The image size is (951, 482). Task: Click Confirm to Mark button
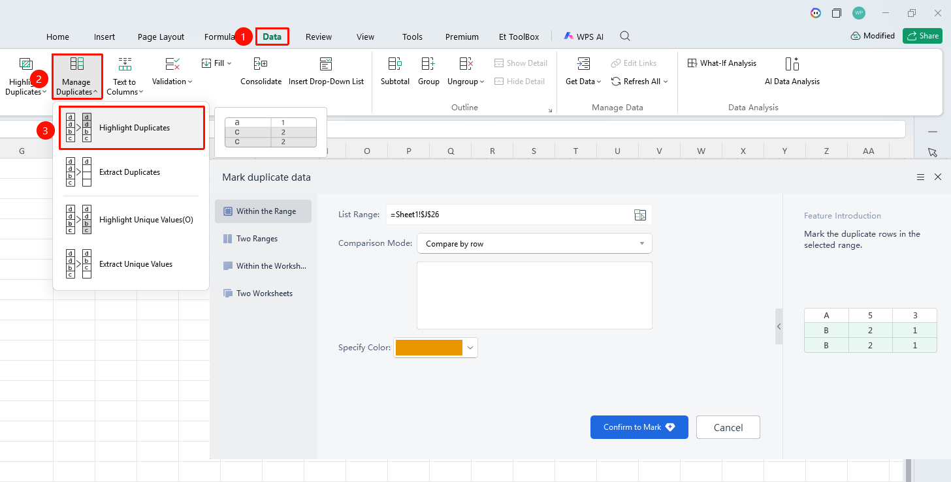639,427
